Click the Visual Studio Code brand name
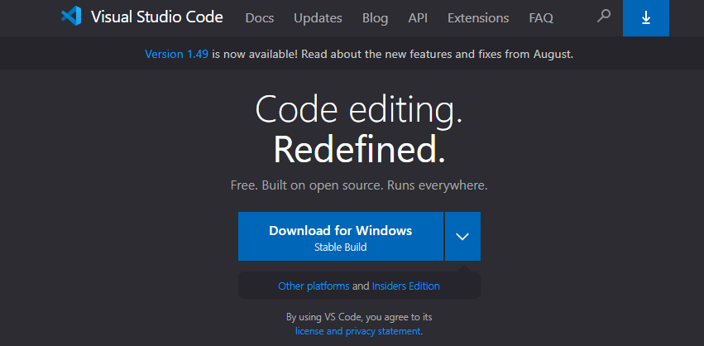The image size is (704, 346). click(159, 17)
